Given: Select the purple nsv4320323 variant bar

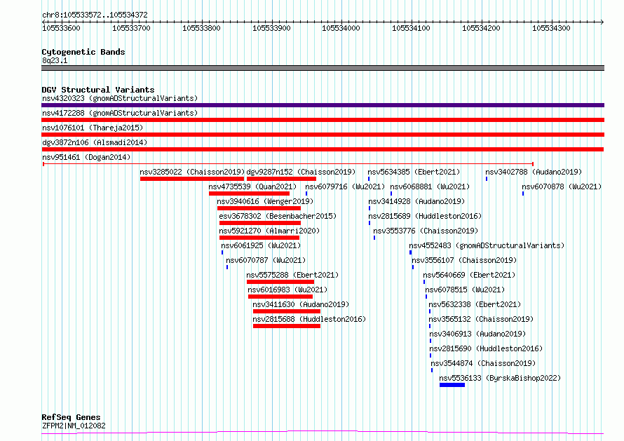Looking at the screenshot, I should tap(323, 105).
